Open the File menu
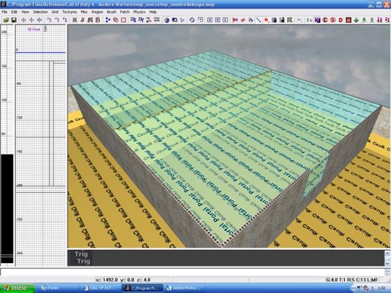 click(5, 12)
